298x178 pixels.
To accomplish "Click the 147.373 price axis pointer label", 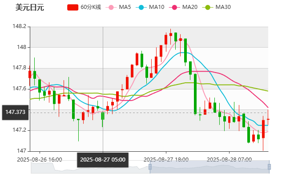I will coord(15,112).
